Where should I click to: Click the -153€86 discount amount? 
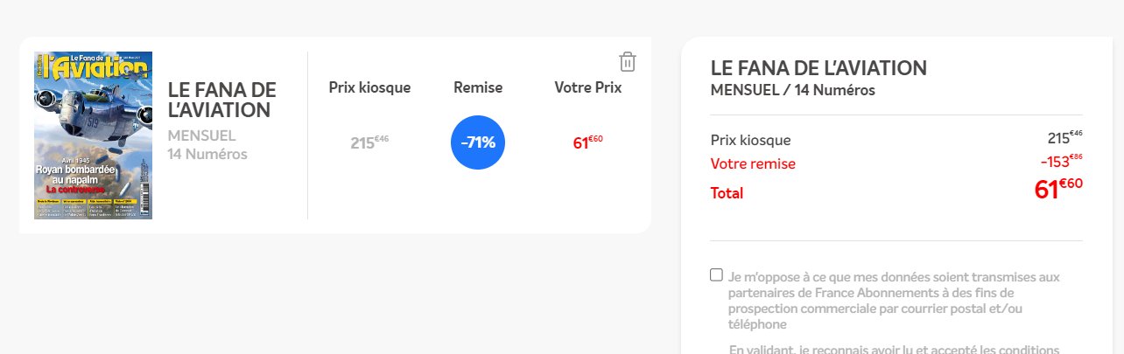tap(1061, 162)
